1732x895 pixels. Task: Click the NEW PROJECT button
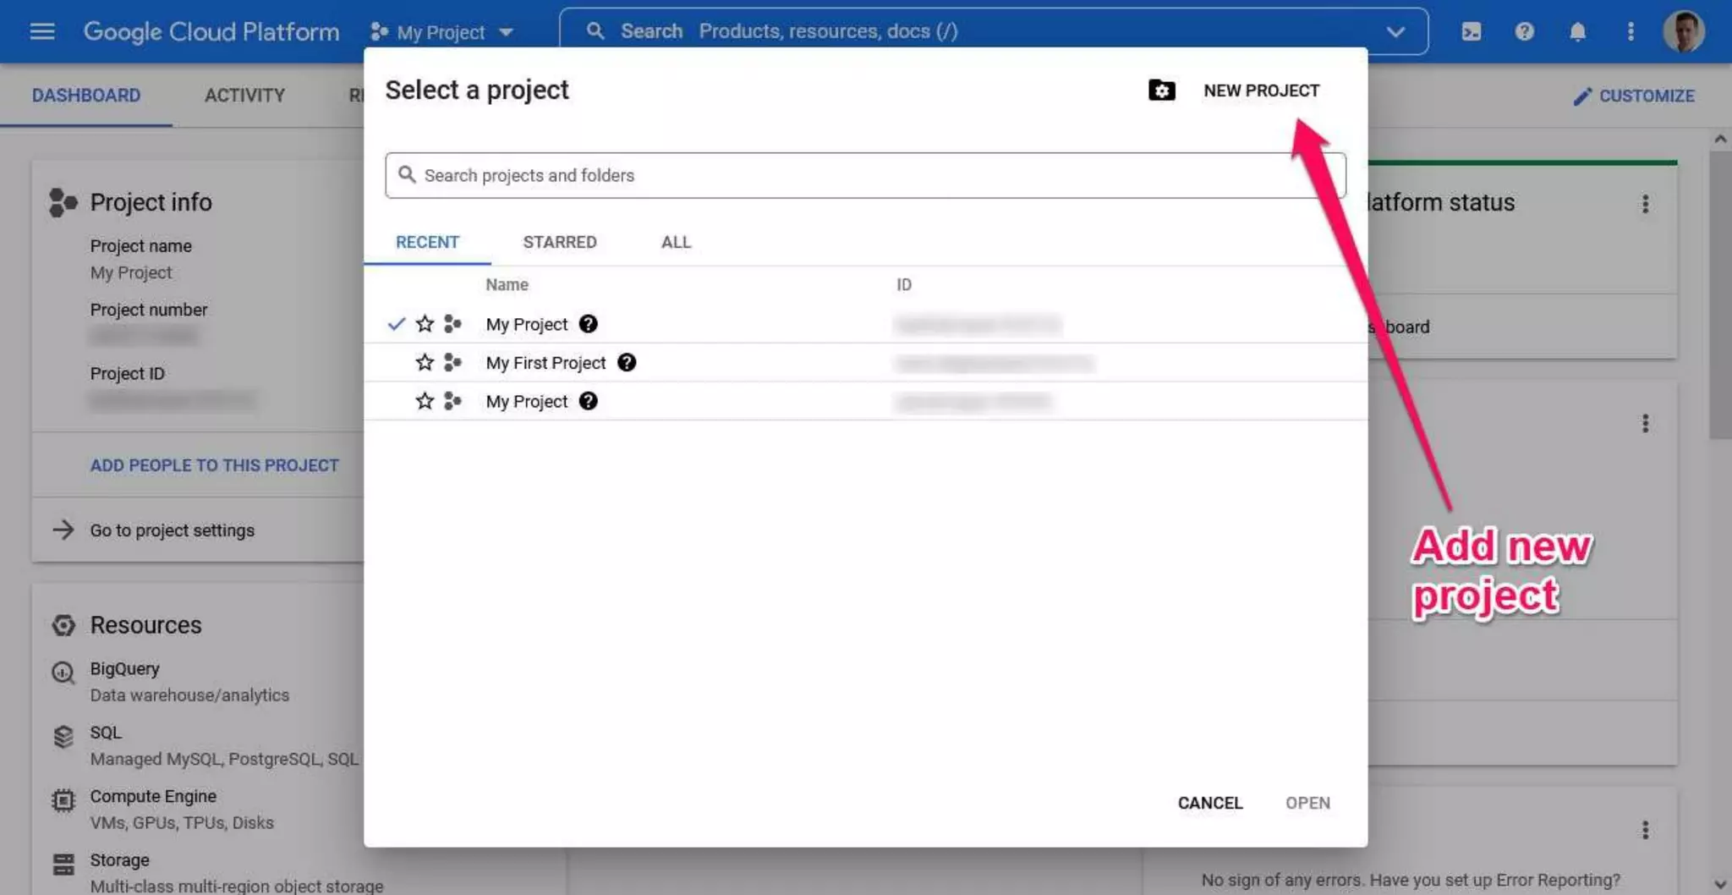point(1261,91)
